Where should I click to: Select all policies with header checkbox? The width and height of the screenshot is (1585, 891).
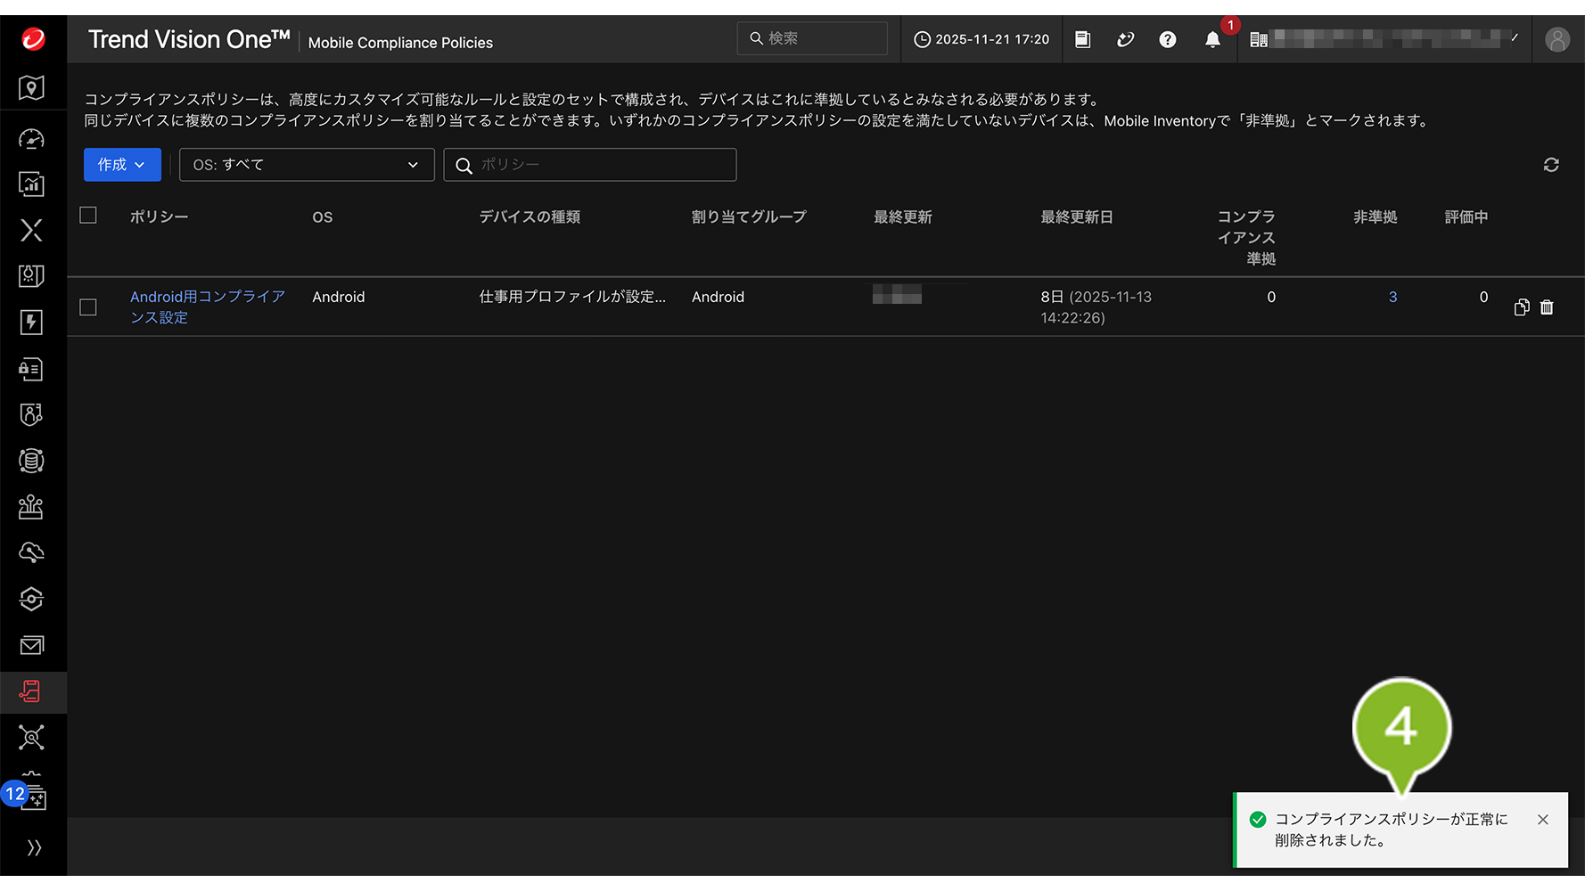[88, 216]
